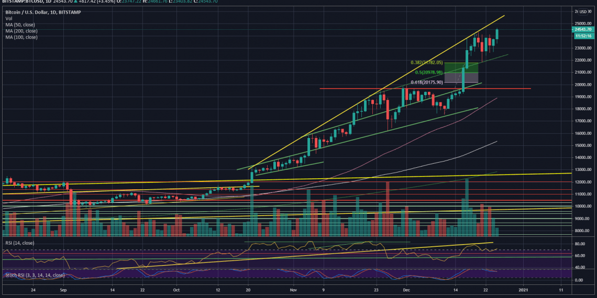Click the Oct label on time axis
The height and width of the screenshot is (298, 597).
click(x=176, y=289)
